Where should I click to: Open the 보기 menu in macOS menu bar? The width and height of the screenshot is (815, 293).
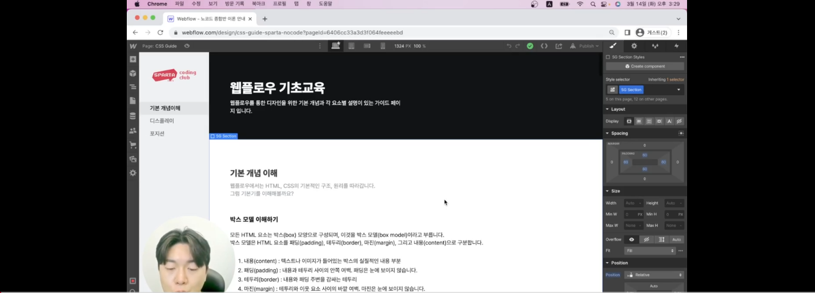(x=213, y=3)
